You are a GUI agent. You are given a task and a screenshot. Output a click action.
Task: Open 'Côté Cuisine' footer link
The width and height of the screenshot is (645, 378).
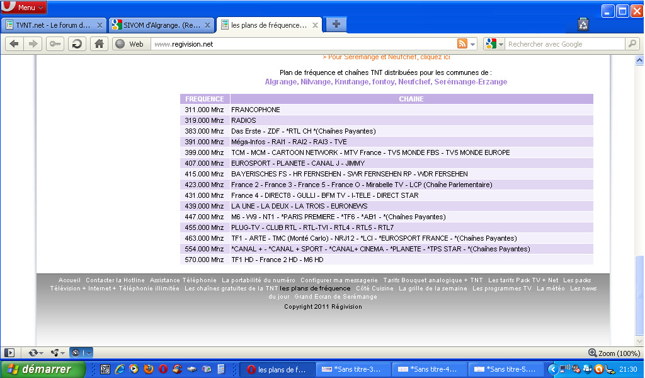375,289
